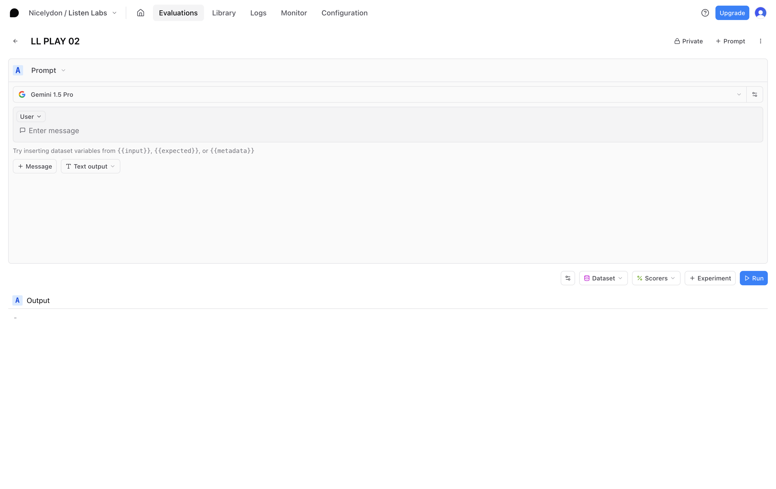Click the Upgrade button
The width and height of the screenshot is (776, 489).
tap(732, 13)
